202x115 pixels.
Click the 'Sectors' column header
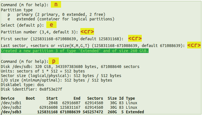[95, 98]
